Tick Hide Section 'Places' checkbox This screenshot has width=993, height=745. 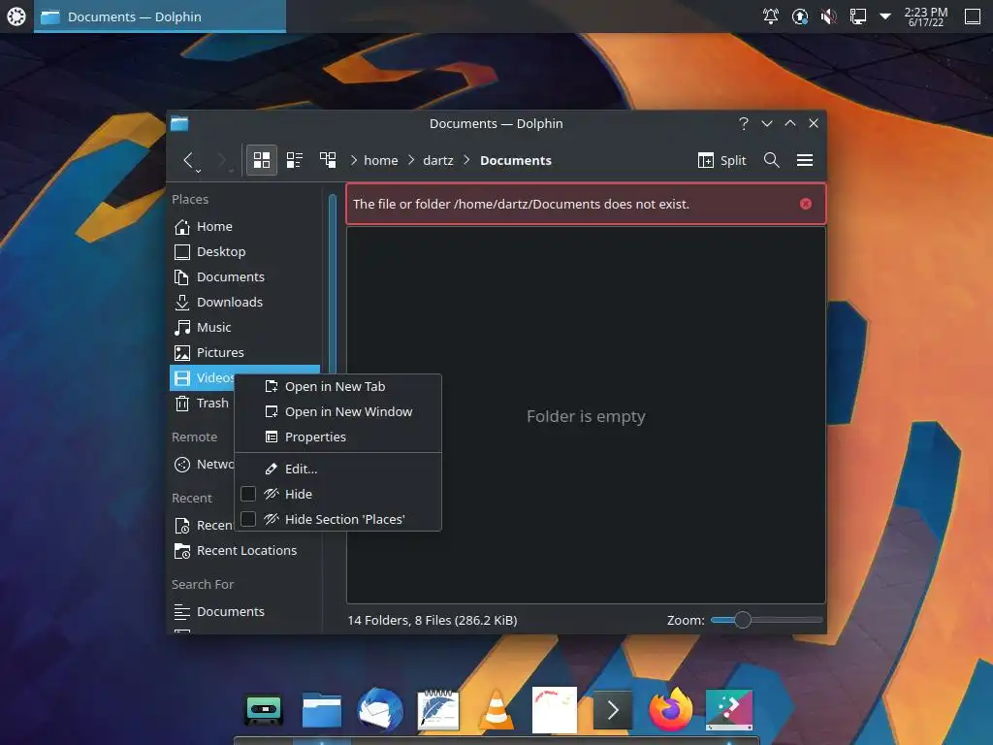point(248,520)
